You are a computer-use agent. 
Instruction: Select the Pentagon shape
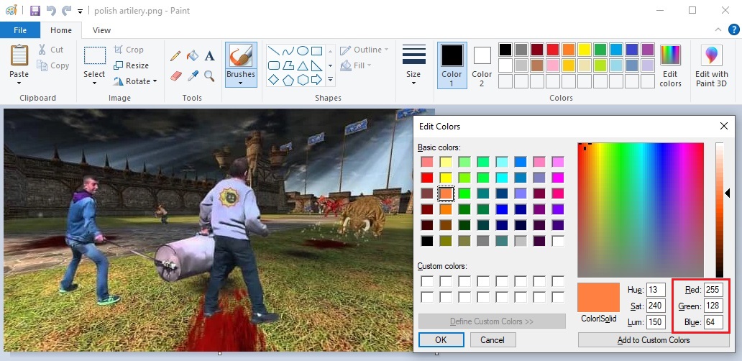click(x=288, y=80)
